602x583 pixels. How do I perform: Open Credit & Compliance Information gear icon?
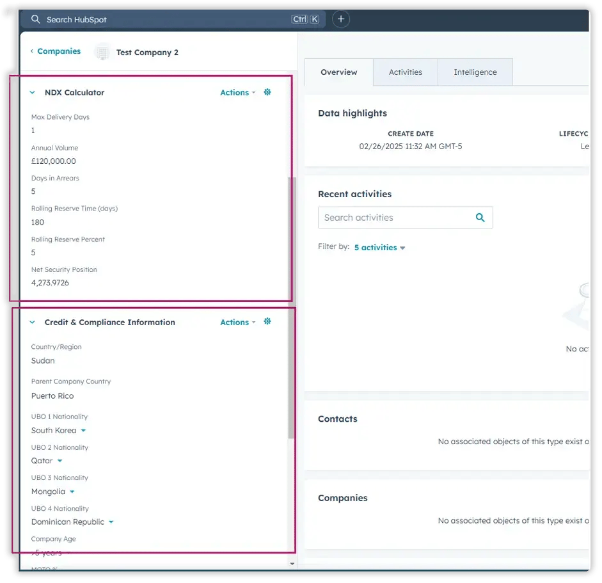[267, 322]
